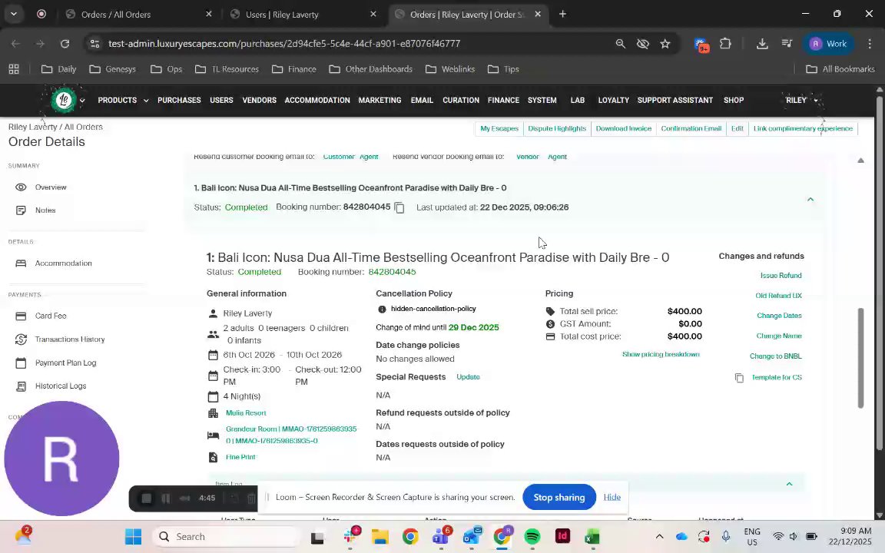The image size is (885, 553).
Task: Click the Change Name link
Action: pos(779,336)
